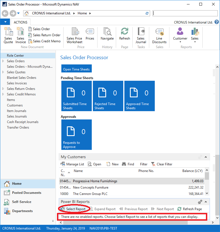Screen dimensions: 220x232
Task: Click Manage List in My Customers
Action: pyautogui.click(x=72, y=164)
